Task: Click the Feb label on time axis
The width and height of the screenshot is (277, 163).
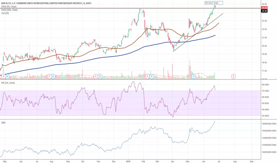Action: (x=144, y=162)
